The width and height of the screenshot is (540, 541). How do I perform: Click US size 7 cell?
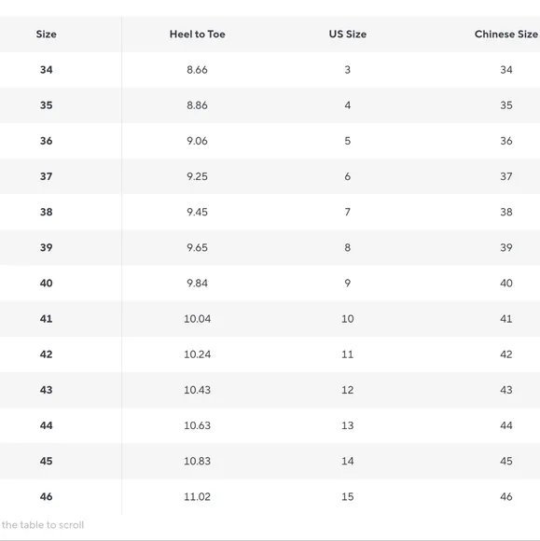pos(348,212)
